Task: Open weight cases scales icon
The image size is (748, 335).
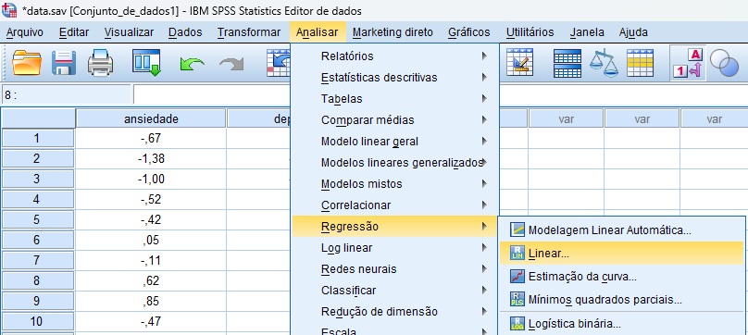Action: [x=604, y=63]
